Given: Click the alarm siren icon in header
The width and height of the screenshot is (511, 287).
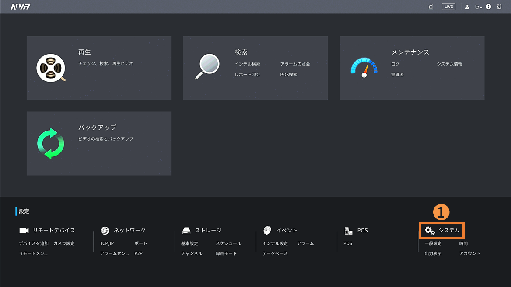Looking at the screenshot, I should point(430,7).
